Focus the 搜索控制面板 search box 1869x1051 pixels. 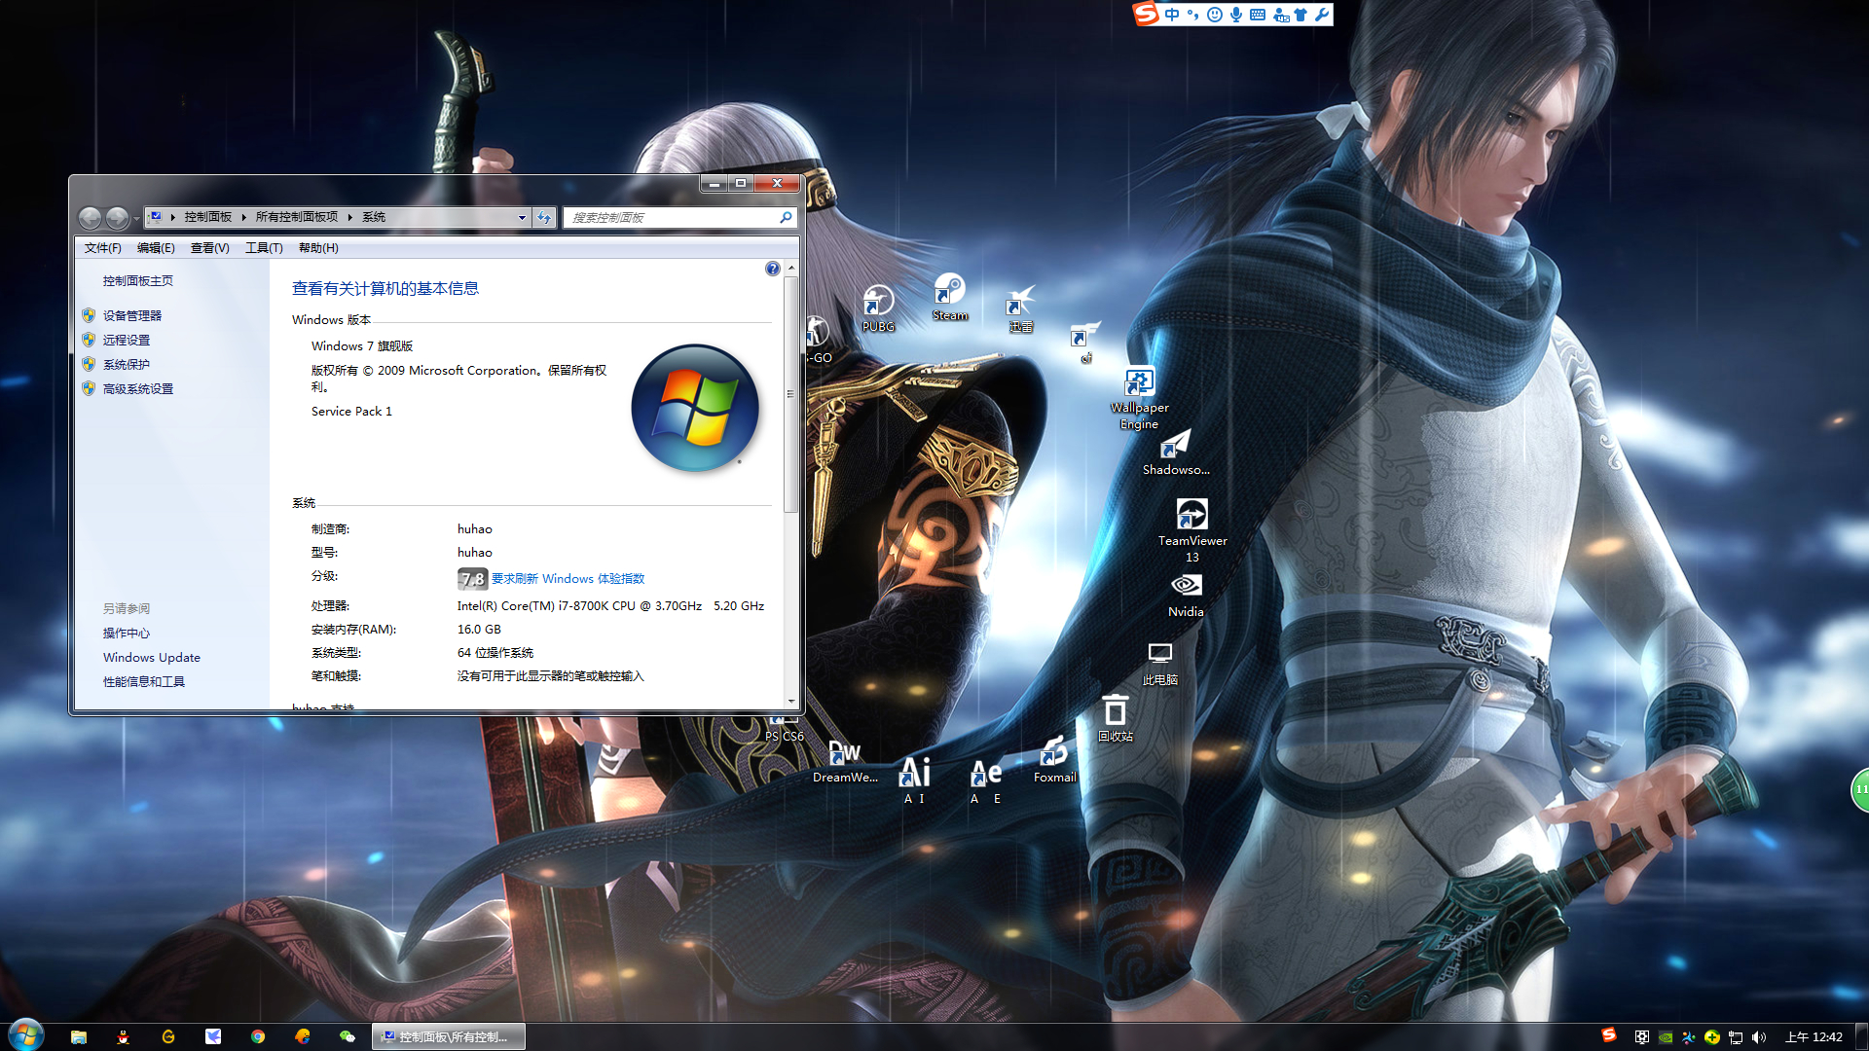click(679, 218)
